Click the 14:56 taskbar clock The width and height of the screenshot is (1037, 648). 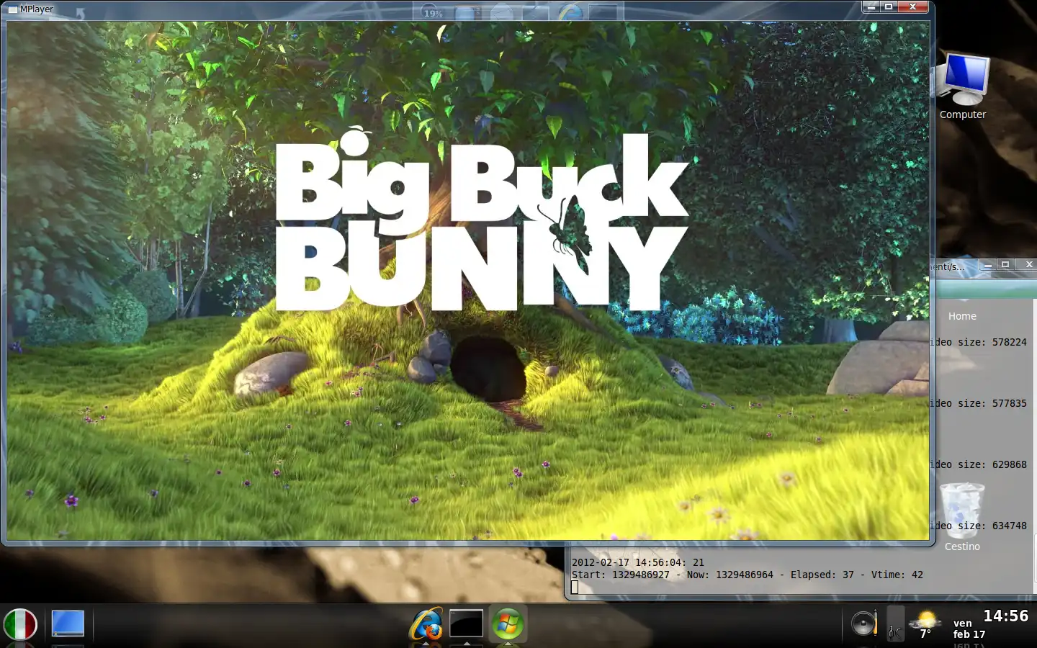click(1006, 616)
